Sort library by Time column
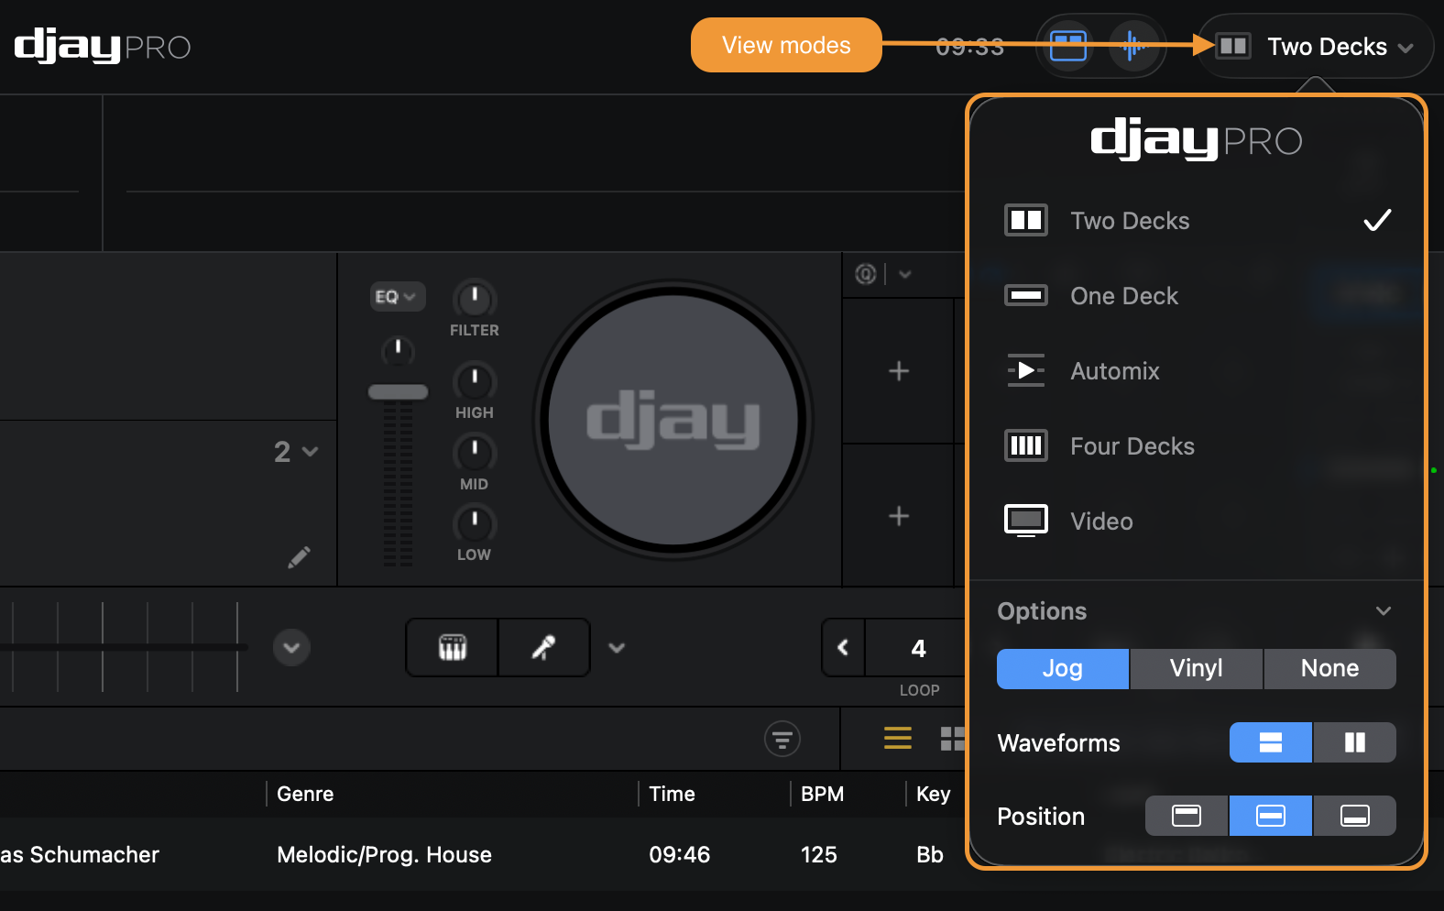This screenshot has height=911, width=1444. coord(672,795)
